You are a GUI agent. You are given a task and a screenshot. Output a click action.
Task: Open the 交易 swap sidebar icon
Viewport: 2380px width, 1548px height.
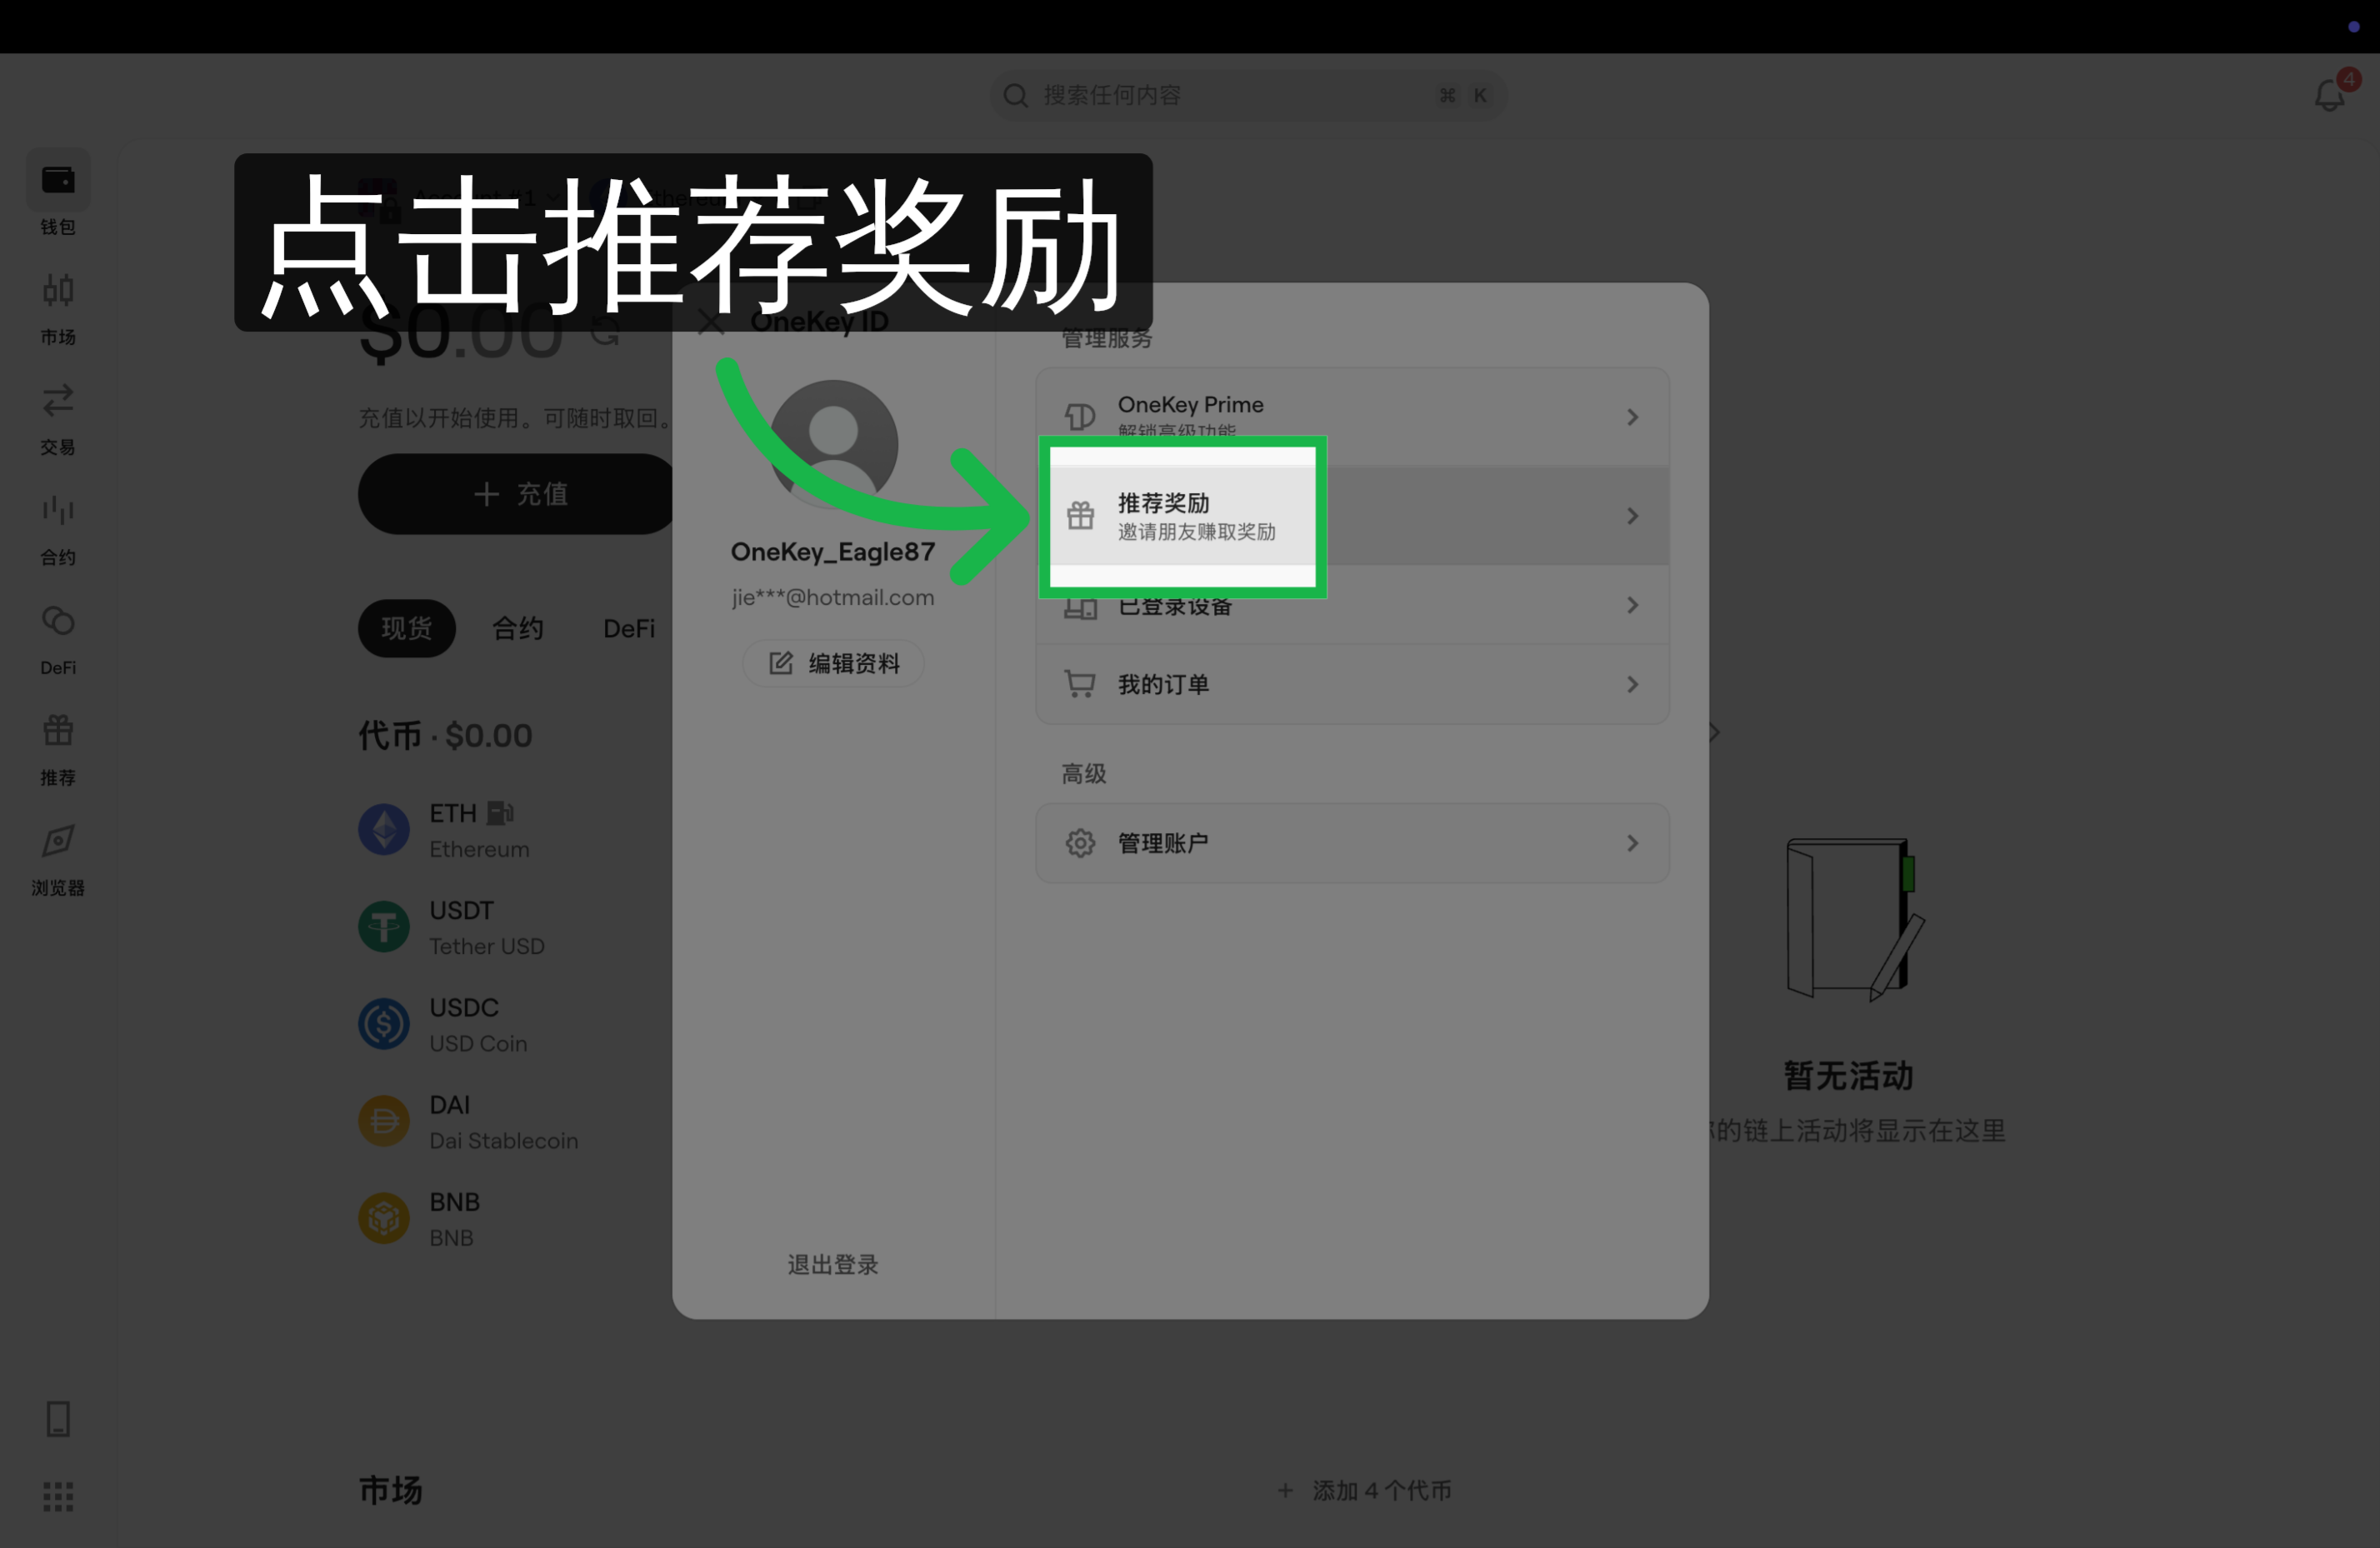point(58,400)
